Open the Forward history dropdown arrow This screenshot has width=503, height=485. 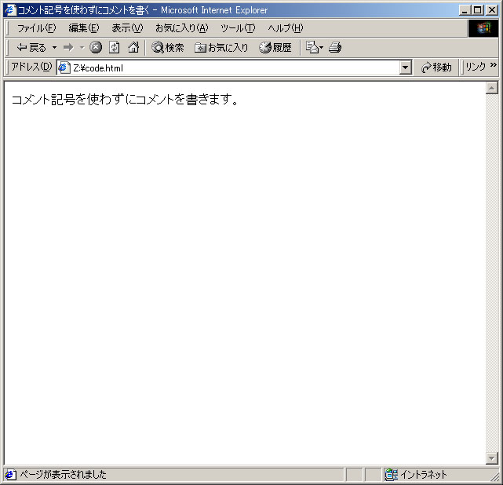click(x=82, y=47)
